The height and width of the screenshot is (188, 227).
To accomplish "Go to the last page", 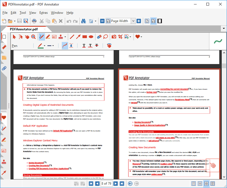I will click(122, 184).
